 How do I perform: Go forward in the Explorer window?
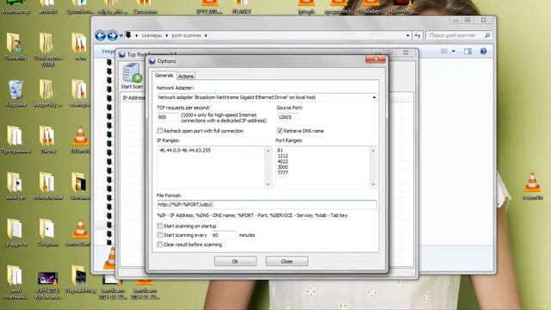[x=113, y=35]
